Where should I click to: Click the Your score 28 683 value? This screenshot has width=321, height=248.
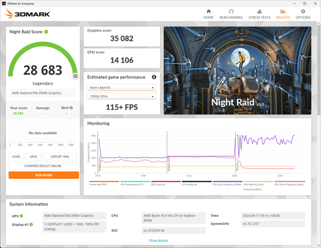(x=18, y=113)
